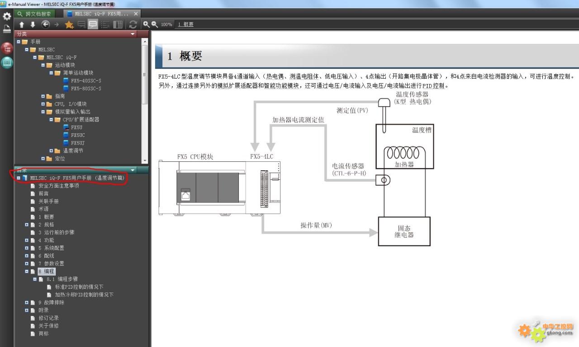Image resolution: width=579 pixels, height=347 pixels.
Task: Toggle the red classification tree sidebar icon
Action: 7,48
